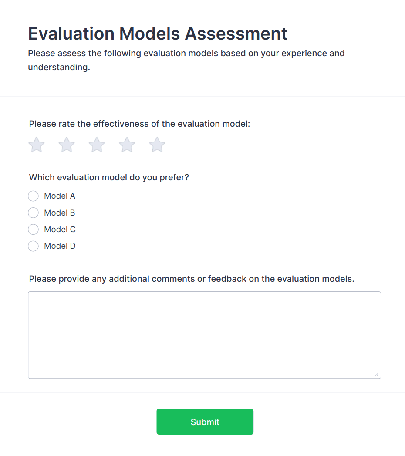Click the textarea resize grip
This screenshot has width=405, height=456.
377,374
